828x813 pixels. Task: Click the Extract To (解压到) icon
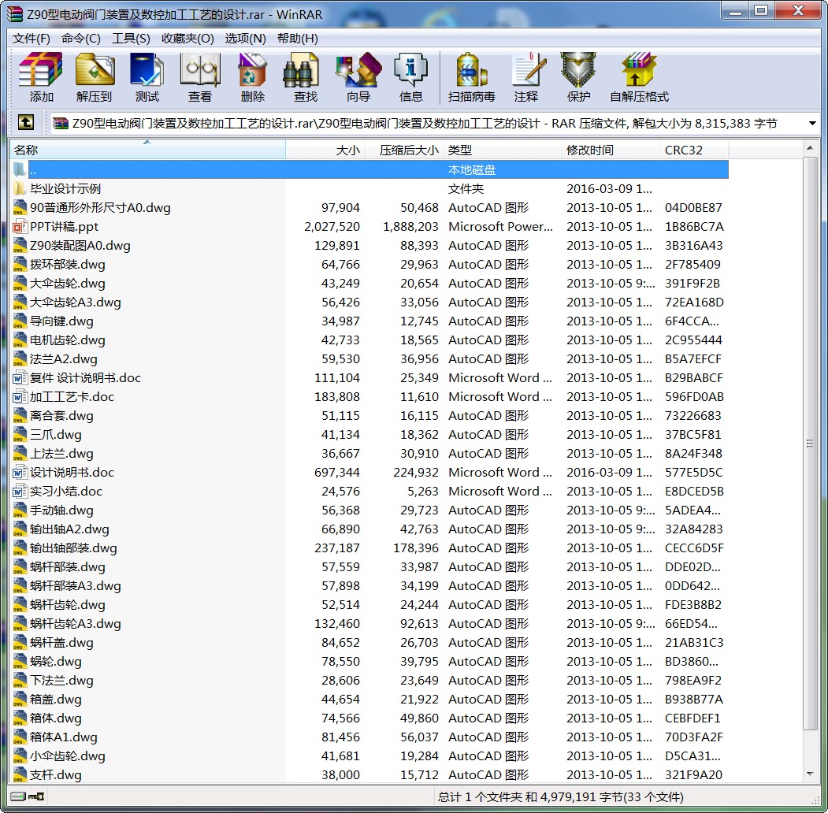(x=94, y=70)
